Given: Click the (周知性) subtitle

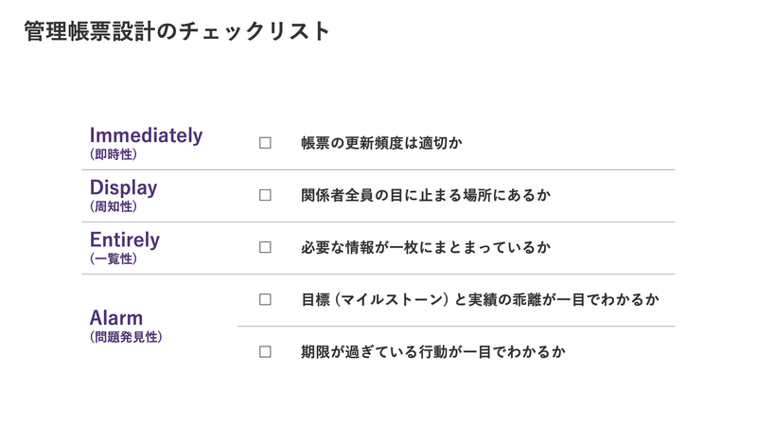Looking at the screenshot, I should pyautogui.click(x=114, y=206).
